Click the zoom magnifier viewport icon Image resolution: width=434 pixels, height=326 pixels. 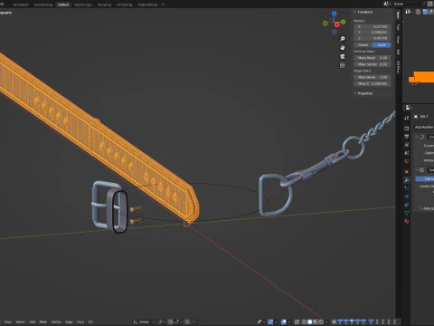(343, 39)
